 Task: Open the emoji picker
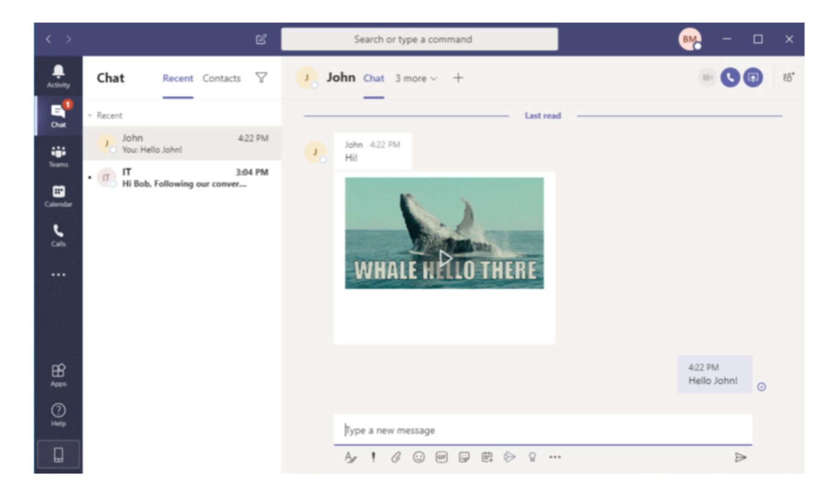click(x=418, y=457)
